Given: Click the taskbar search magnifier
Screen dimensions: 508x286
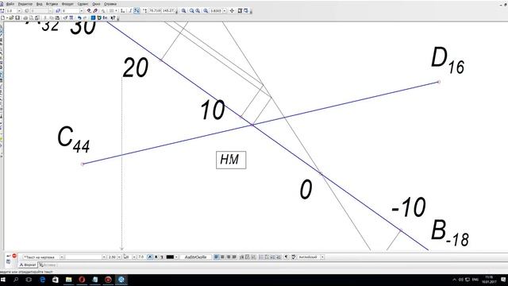Looking at the screenshot, I should [x=16, y=280].
